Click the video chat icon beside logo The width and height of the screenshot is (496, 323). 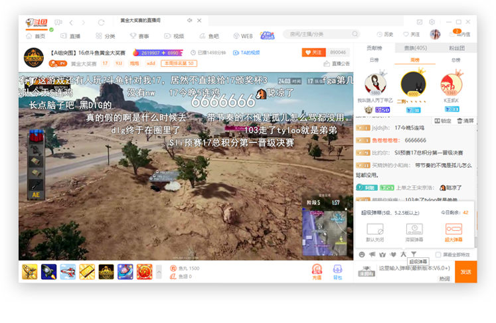(58, 22)
